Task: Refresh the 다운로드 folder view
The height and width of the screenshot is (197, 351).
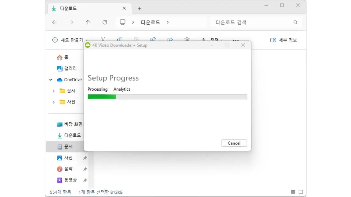Action: point(104,22)
